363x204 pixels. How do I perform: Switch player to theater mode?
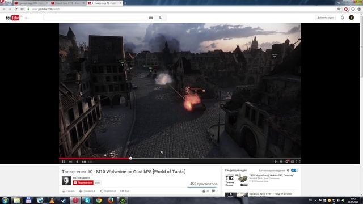[x=293, y=161]
